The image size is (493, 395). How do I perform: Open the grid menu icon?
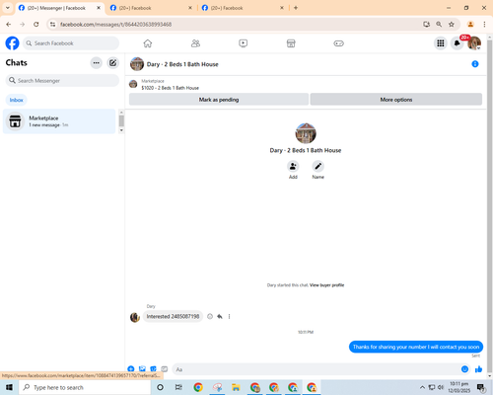pos(441,43)
